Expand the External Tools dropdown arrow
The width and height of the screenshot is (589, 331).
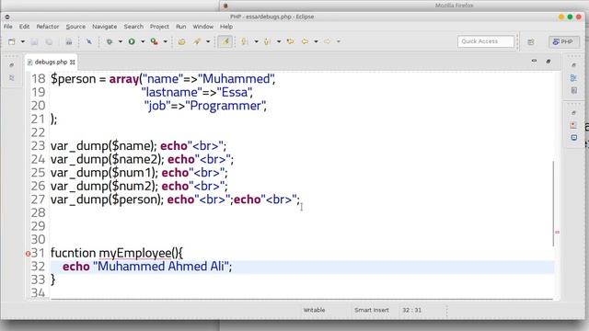coord(165,41)
